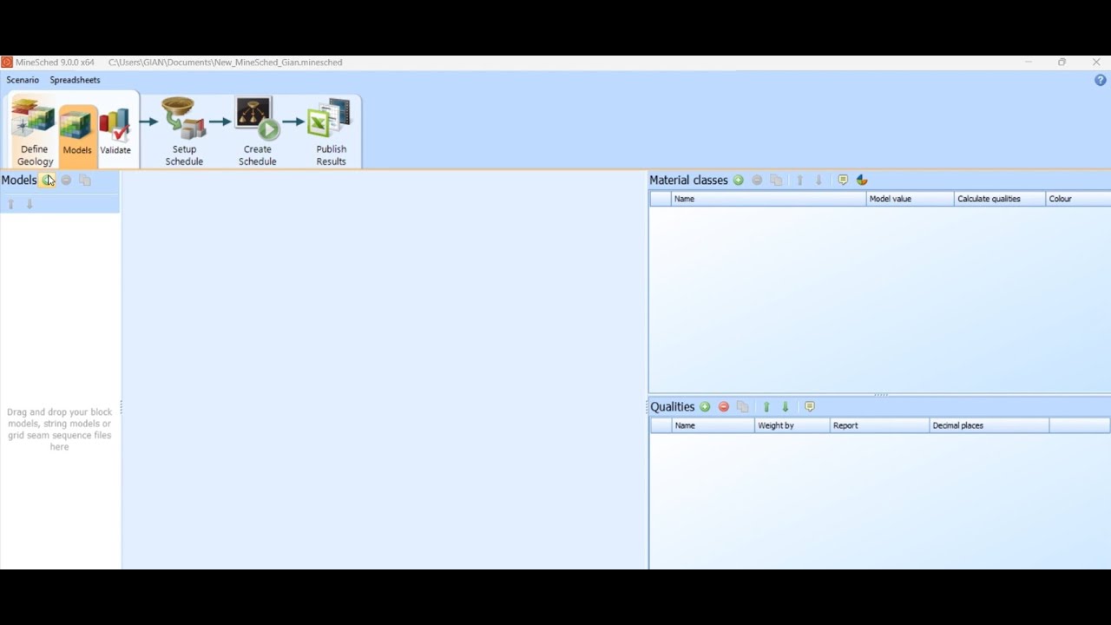Open the Create Schedule step
Viewport: 1111px width, 625px height.
coord(257,131)
